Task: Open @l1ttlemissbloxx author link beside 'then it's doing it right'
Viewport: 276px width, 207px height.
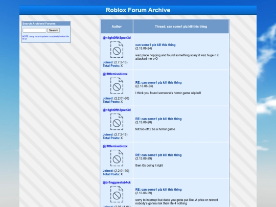Action: click(115, 146)
